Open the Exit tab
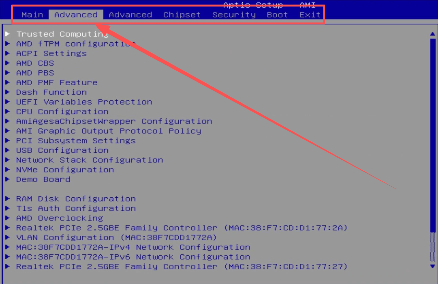Viewport: 438px width, 284px height. coord(310,15)
